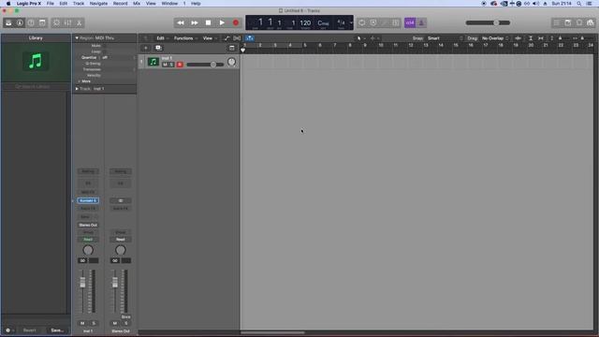Click the Inst 1 track pan knob
The width and height of the screenshot is (599, 337).
click(x=231, y=62)
